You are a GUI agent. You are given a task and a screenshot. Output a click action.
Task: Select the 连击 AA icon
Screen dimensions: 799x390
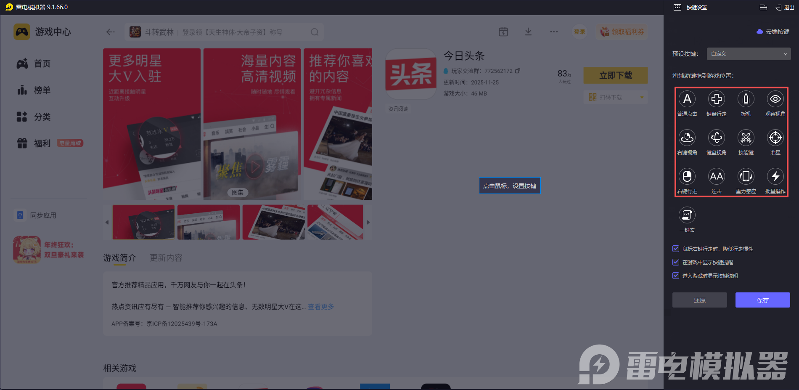pyautogui.click(x=717, y=176)
